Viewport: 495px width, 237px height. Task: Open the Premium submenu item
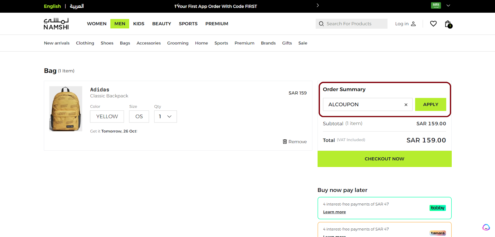click(x=244, y=43)
